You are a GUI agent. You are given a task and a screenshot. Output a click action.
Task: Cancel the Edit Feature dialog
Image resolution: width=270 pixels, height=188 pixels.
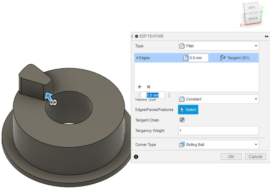coord(255,157)
